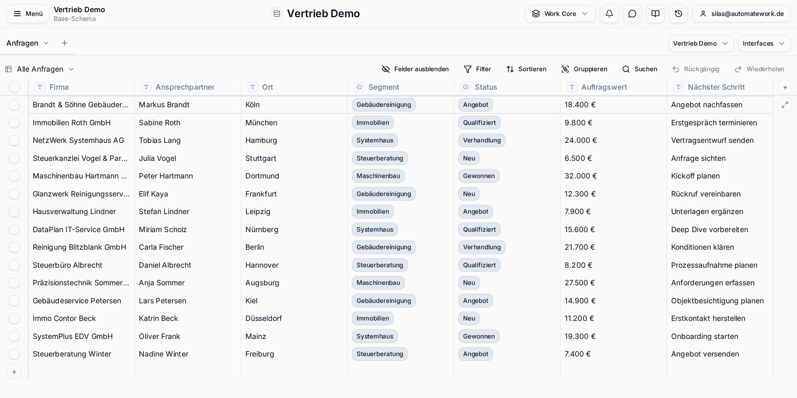Open the Menü button
The image size is (797, 398).
pyautogui.click(x=28, y=14)
